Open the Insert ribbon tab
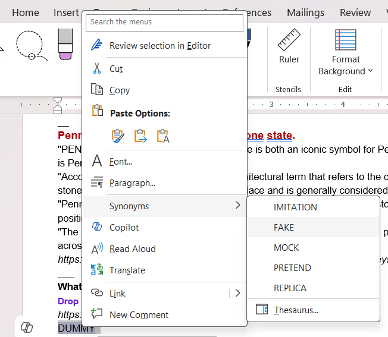Viewport: 388px width, 337px height. (66, 12)
